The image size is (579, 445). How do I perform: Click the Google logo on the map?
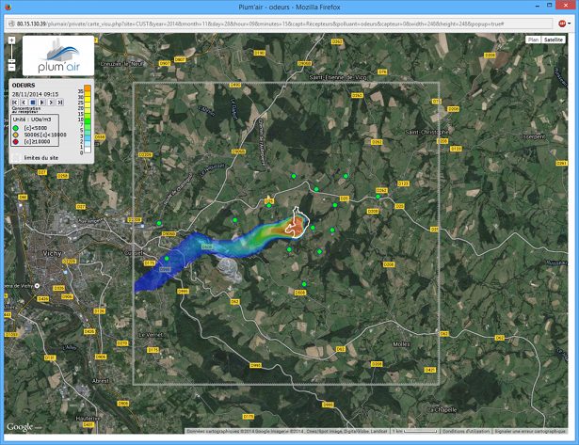pyautogui.click(x=20, y=427)
